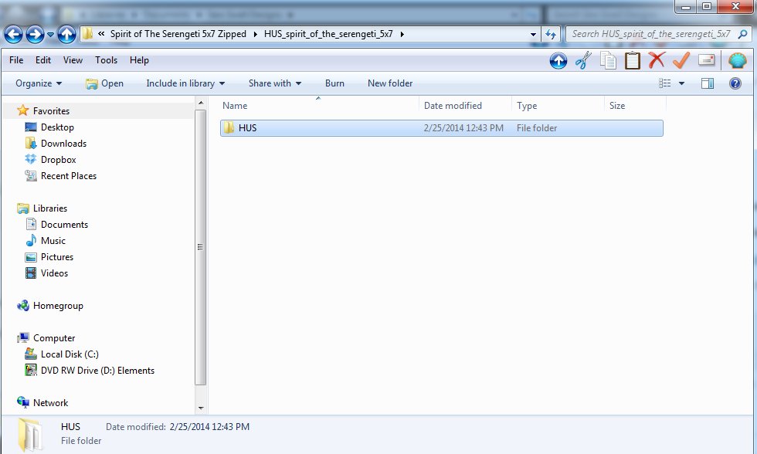The width and height of the screenshot is (757, 454).
Task: Click the New folder button
Action: tap(390, 83)
